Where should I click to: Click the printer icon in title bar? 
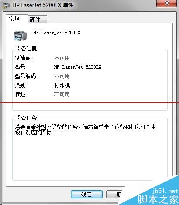point(7,6)
